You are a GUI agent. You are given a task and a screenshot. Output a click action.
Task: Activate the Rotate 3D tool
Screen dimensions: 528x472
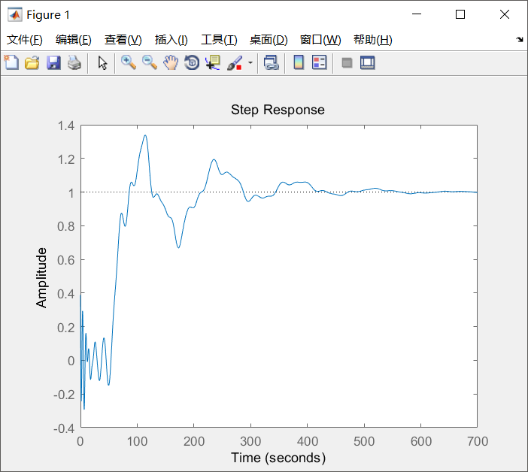(x=192, y=62)
